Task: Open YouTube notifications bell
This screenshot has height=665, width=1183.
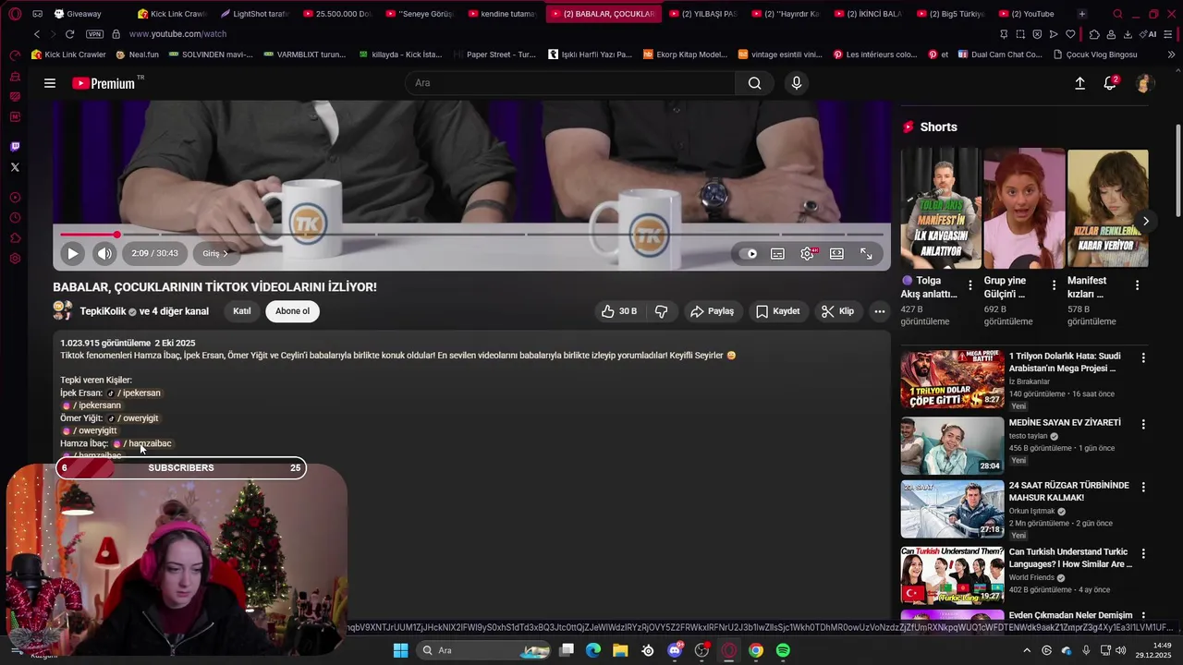Action: click(x=1111, y=83)
